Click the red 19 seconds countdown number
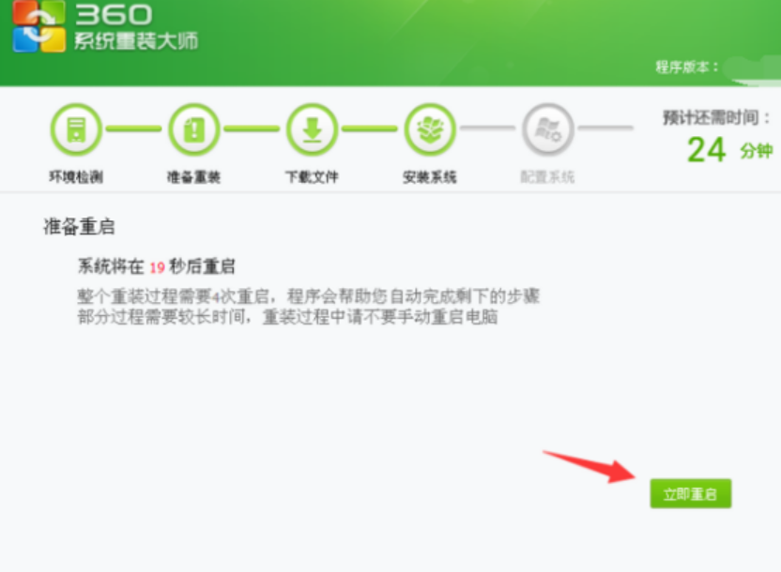The image size is (781, 572). 158,267
